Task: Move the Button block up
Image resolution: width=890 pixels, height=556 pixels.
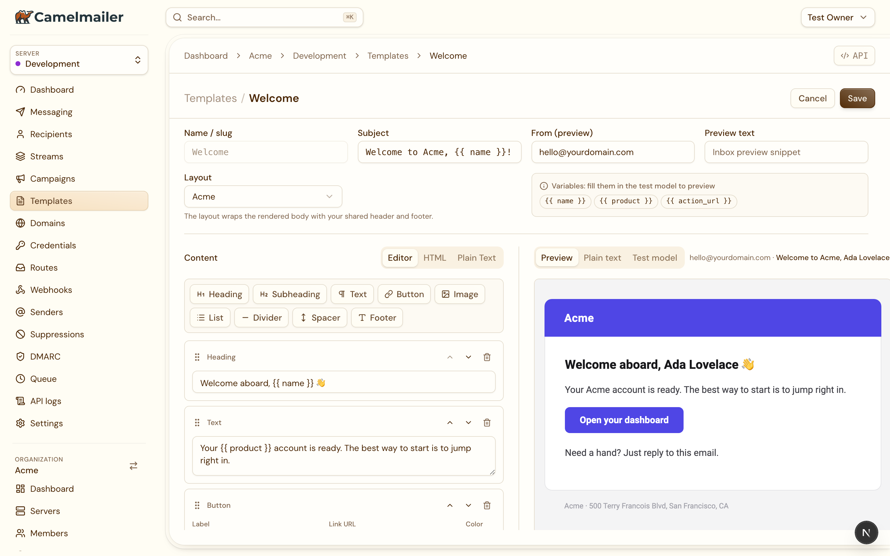Action: [450, 505]
